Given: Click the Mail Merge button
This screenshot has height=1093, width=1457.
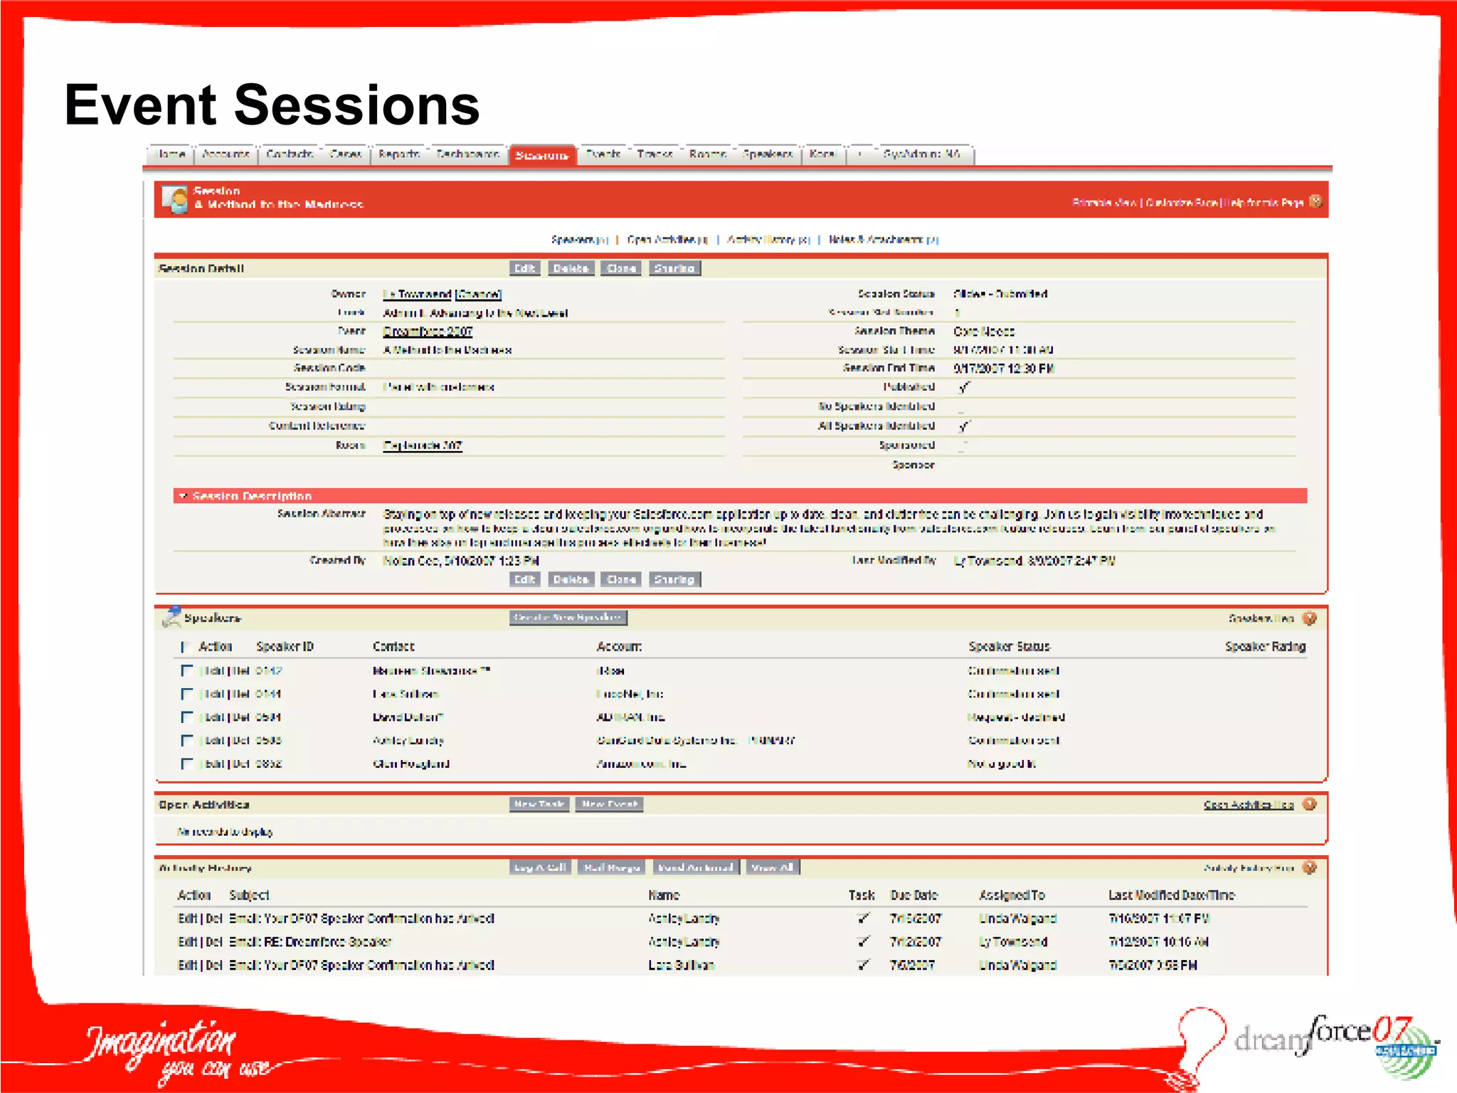Looking at the screenshot, I should pos(612,867).
